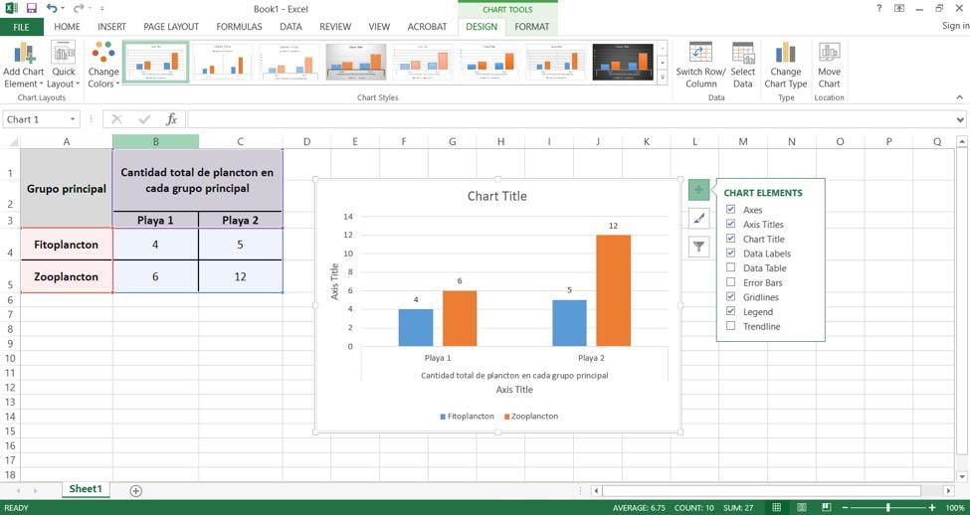
Task: Uncheck the Axes checkbox
Action: (x=730, y=210)
